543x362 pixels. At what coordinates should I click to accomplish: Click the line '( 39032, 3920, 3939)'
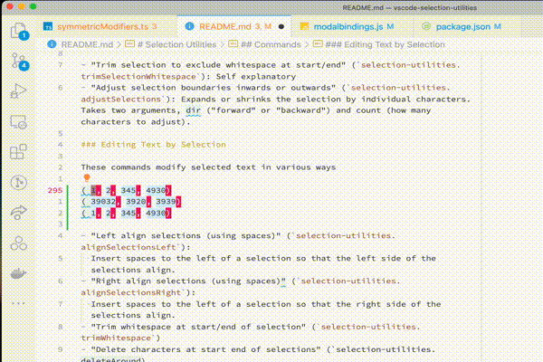[x=131, y=202]
